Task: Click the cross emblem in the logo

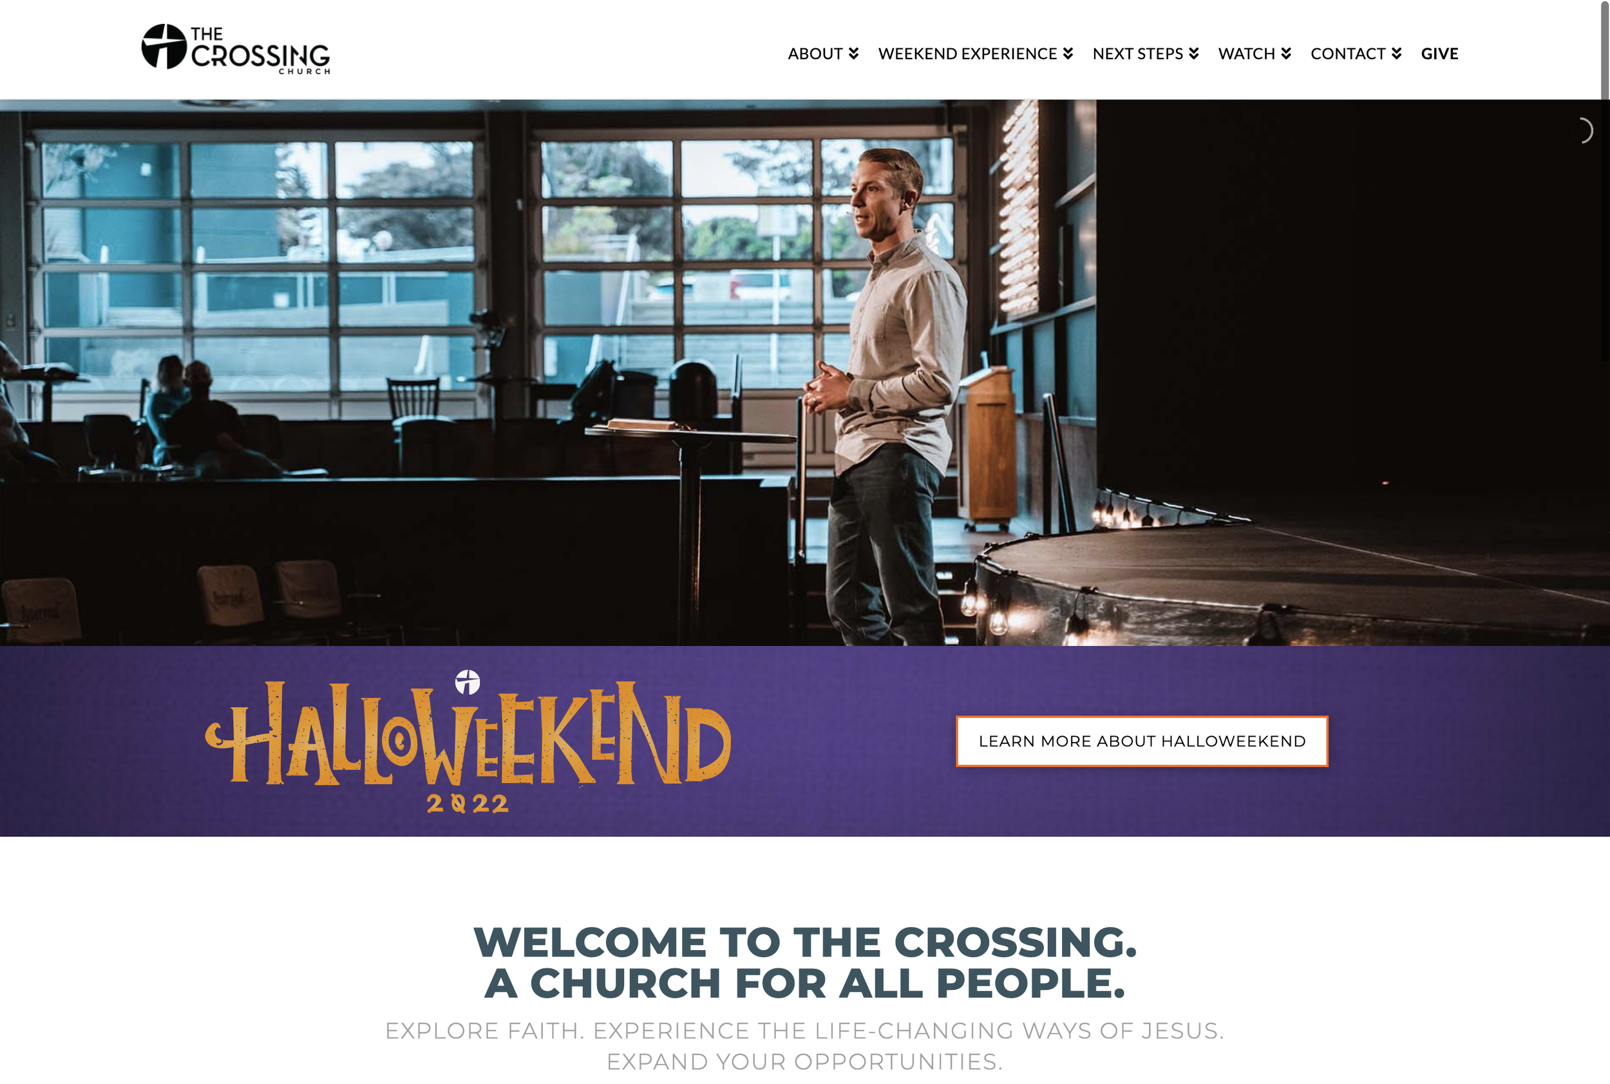Action: pos(164,46)
